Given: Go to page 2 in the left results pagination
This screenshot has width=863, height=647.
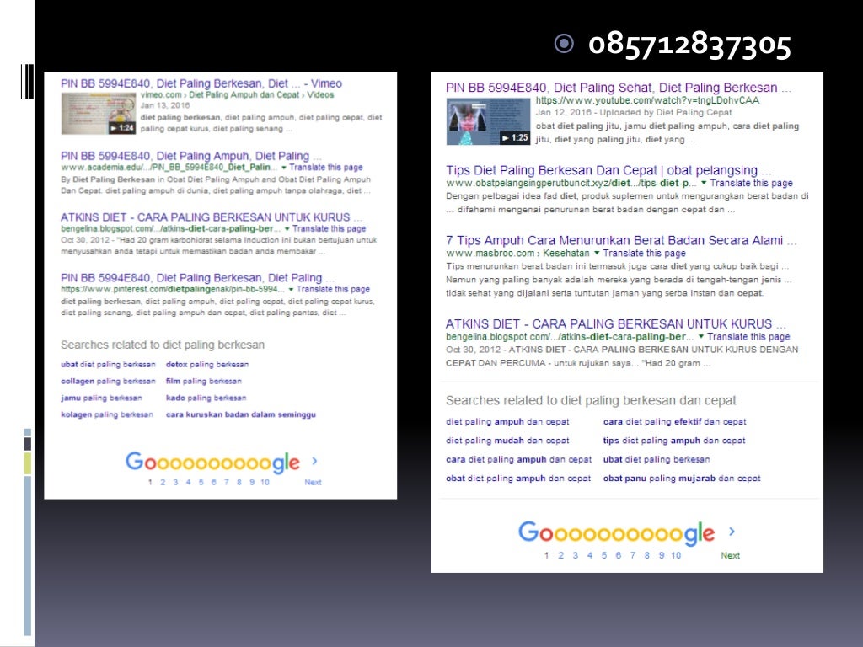Looking at the screenshot, I should point(163,482).
